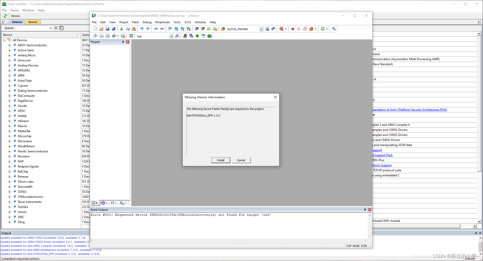The height and width of the screenshot is (261, 483).
Task: Close the Build Output panel
Action: point(370,210)
